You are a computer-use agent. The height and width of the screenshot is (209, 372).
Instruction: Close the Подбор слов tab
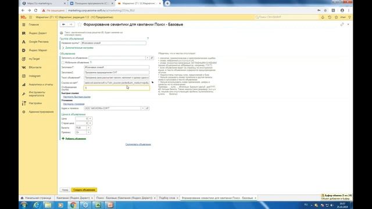pyautogui.click(x=177, y=198)
